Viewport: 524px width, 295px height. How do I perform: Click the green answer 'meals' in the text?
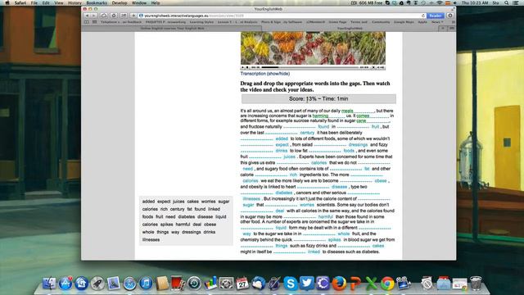point(347,111)
